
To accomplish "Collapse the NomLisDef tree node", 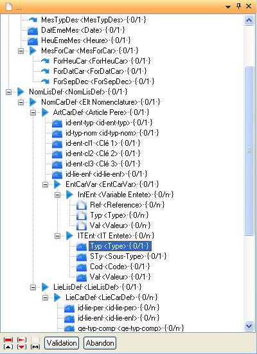I will click(x=8, y=92).
